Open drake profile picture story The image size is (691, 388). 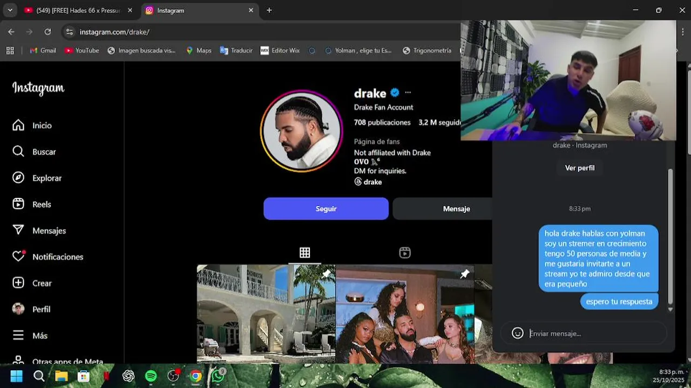pos(301,131)
